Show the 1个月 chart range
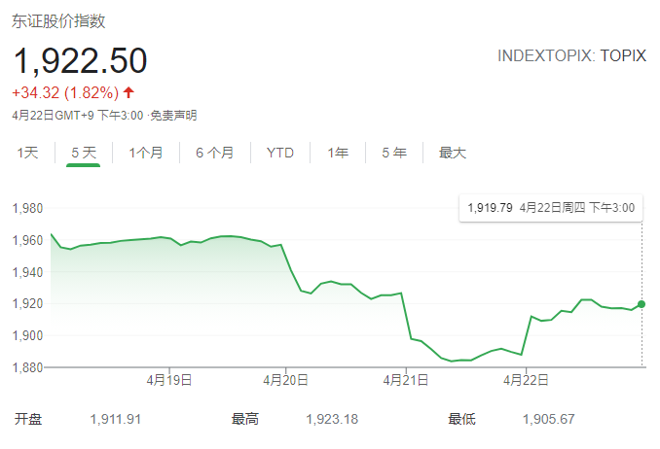This screenshot has width=660, height=449. coord(146,153)
